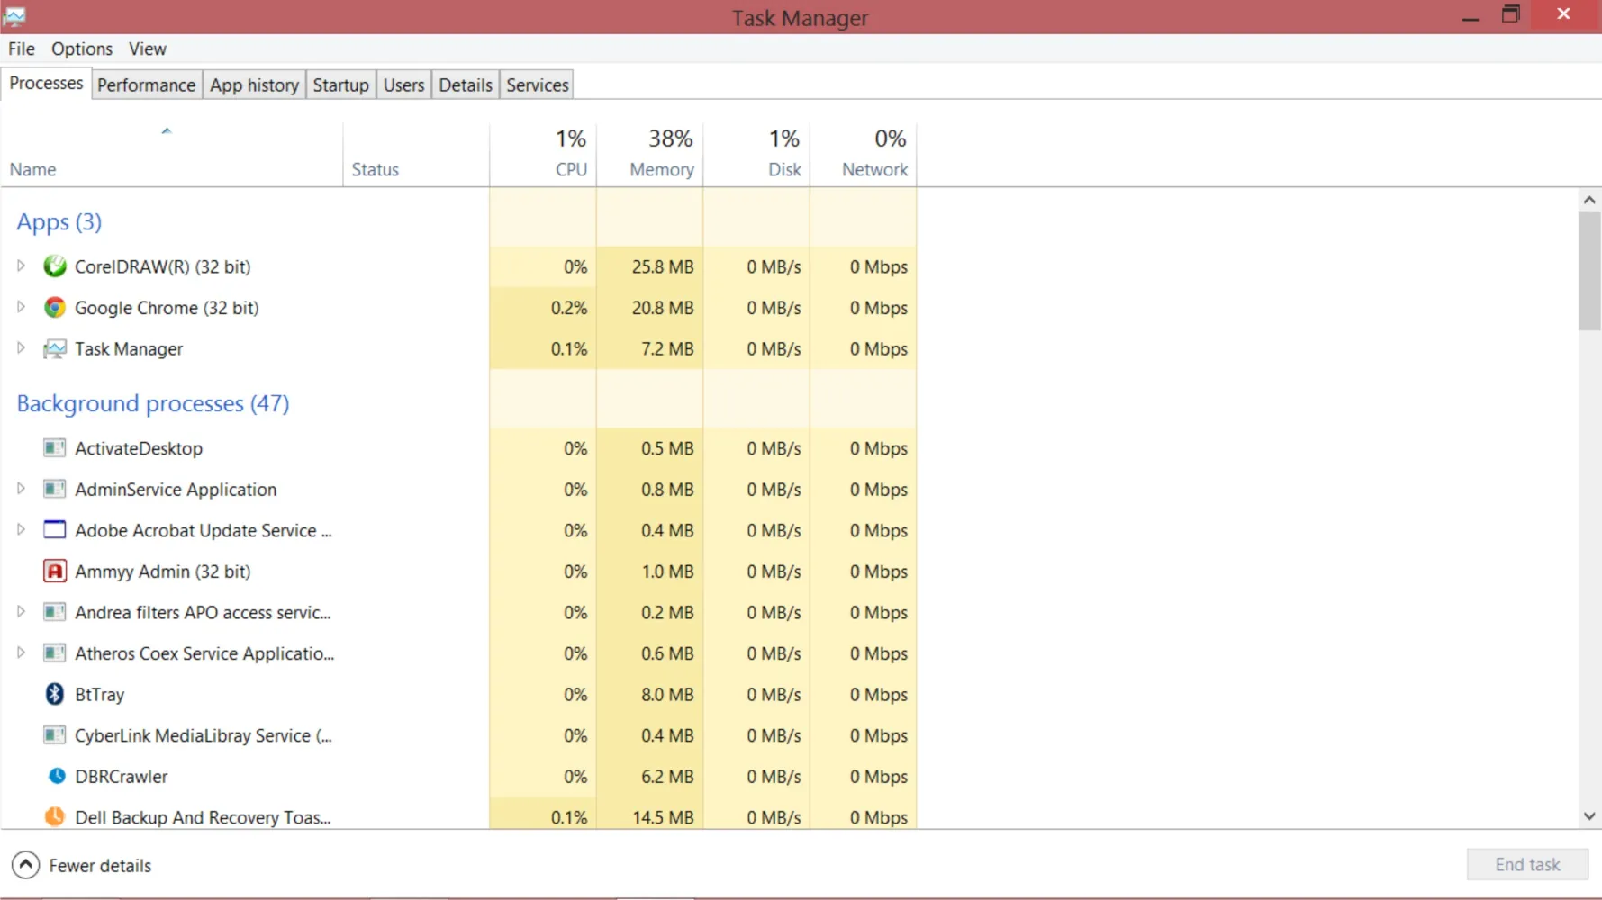
Task: Expand AdminService Application entry
Action: pyautogui.click(x=21, y=489)
